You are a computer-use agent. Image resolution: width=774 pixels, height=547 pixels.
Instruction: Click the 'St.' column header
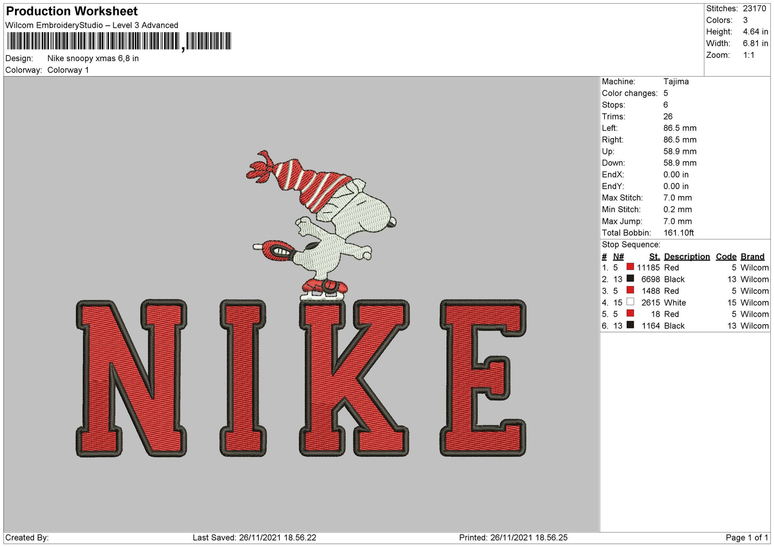pyautogui.click(x=655, y=257)
